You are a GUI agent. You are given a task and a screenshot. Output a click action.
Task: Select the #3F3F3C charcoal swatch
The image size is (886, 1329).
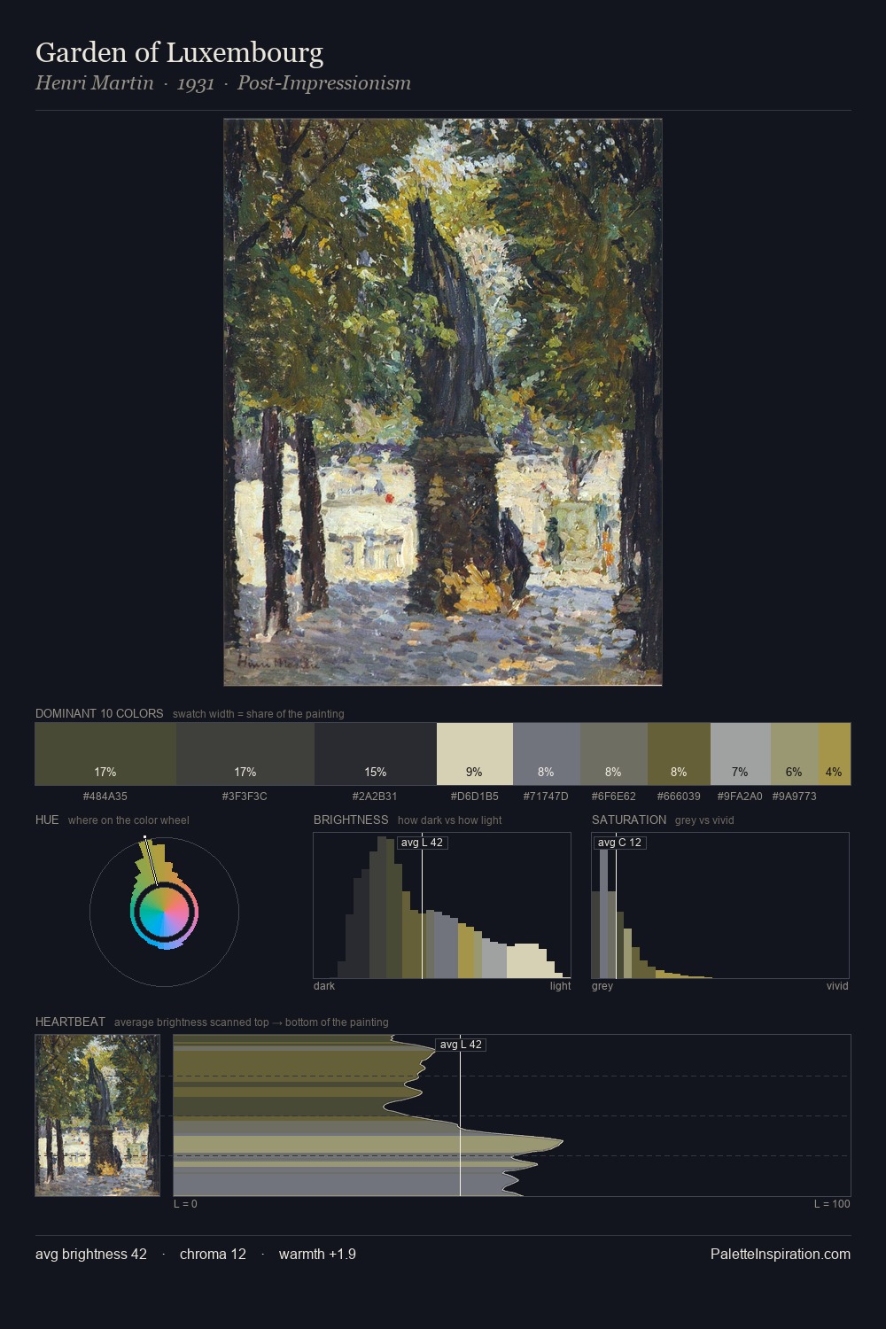245,754
